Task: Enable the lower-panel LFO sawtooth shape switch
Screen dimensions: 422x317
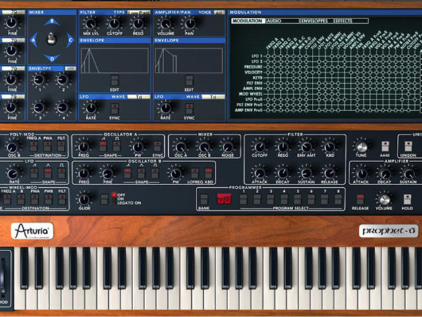Action: [x=34, y=173]
